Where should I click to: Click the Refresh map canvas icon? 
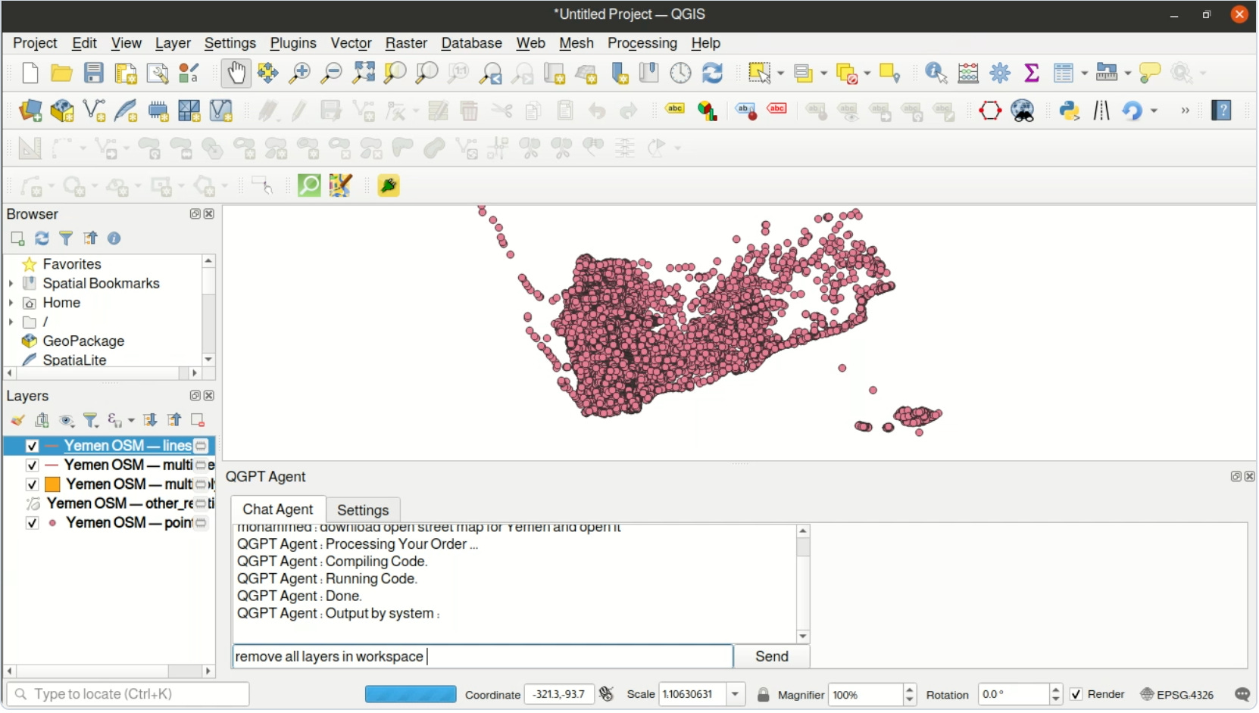[x=712, y=73]
